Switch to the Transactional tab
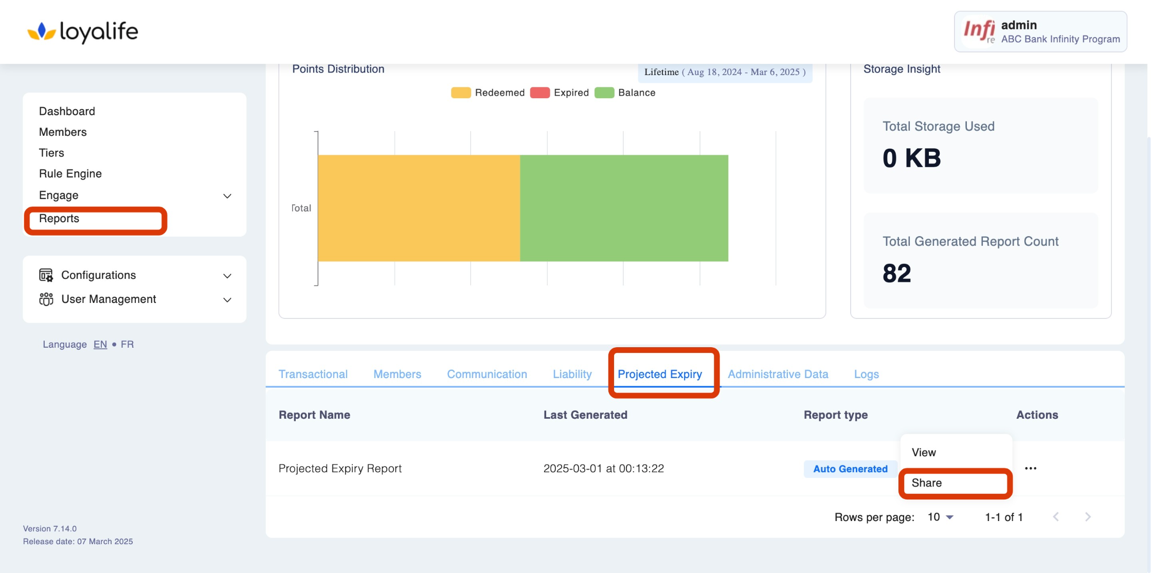This screenshot has width=1151, height=573. coord(313,374)
